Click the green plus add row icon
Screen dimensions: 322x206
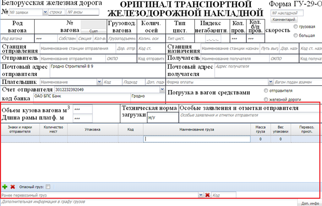5,187
